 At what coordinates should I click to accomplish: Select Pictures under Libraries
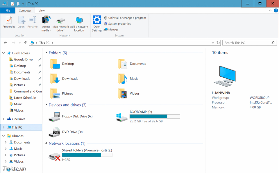click(19, 155)
